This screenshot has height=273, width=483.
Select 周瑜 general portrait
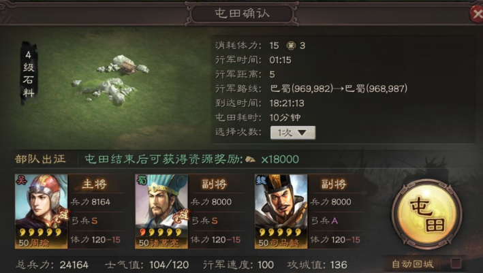[42, 212]
